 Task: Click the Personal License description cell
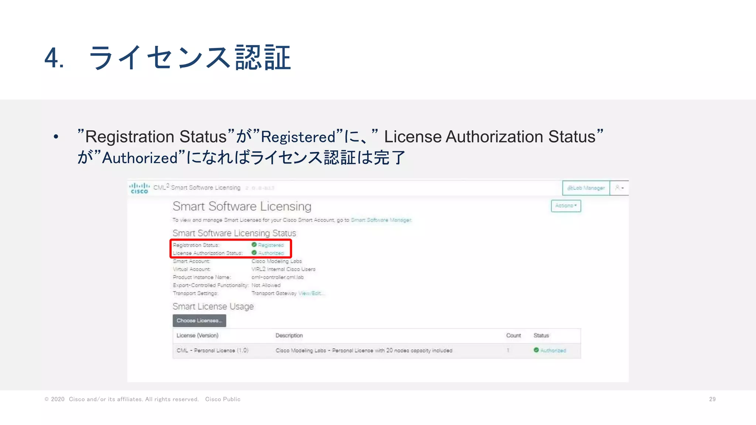[x=364, y=350]
